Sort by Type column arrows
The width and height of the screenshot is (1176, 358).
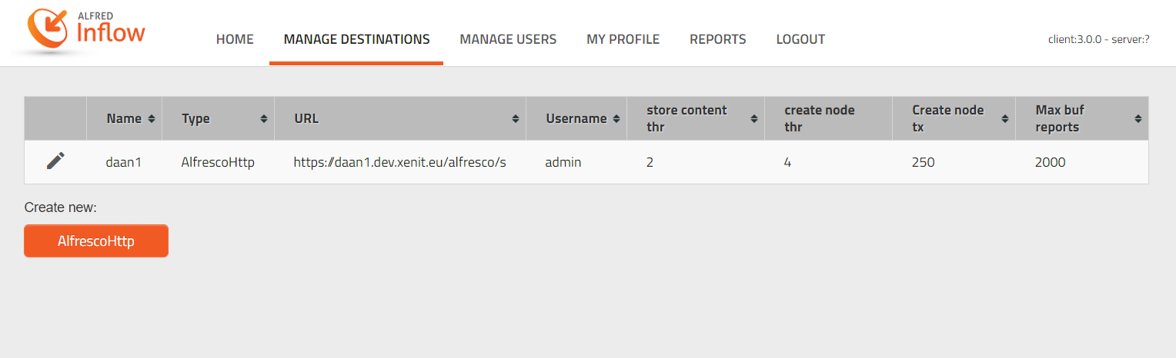click(264, 119)
